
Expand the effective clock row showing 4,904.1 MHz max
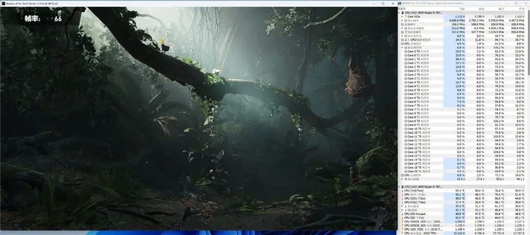402,28
